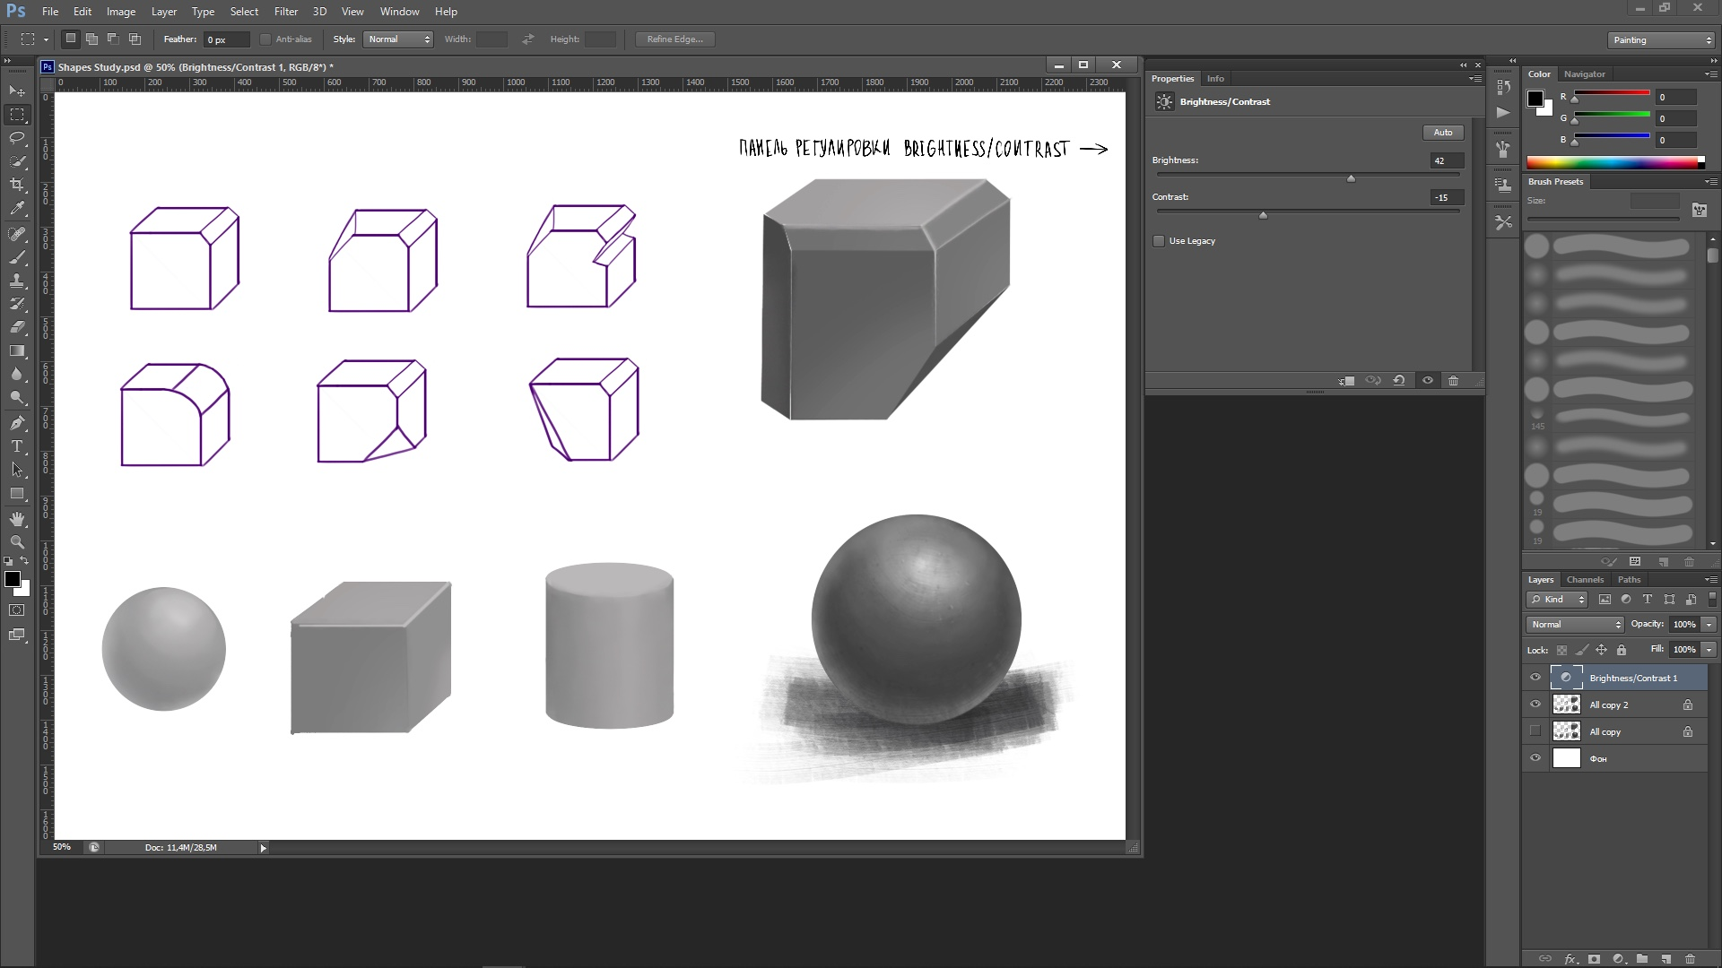Toggle the Anti-alias checkbox

[265, 39]
